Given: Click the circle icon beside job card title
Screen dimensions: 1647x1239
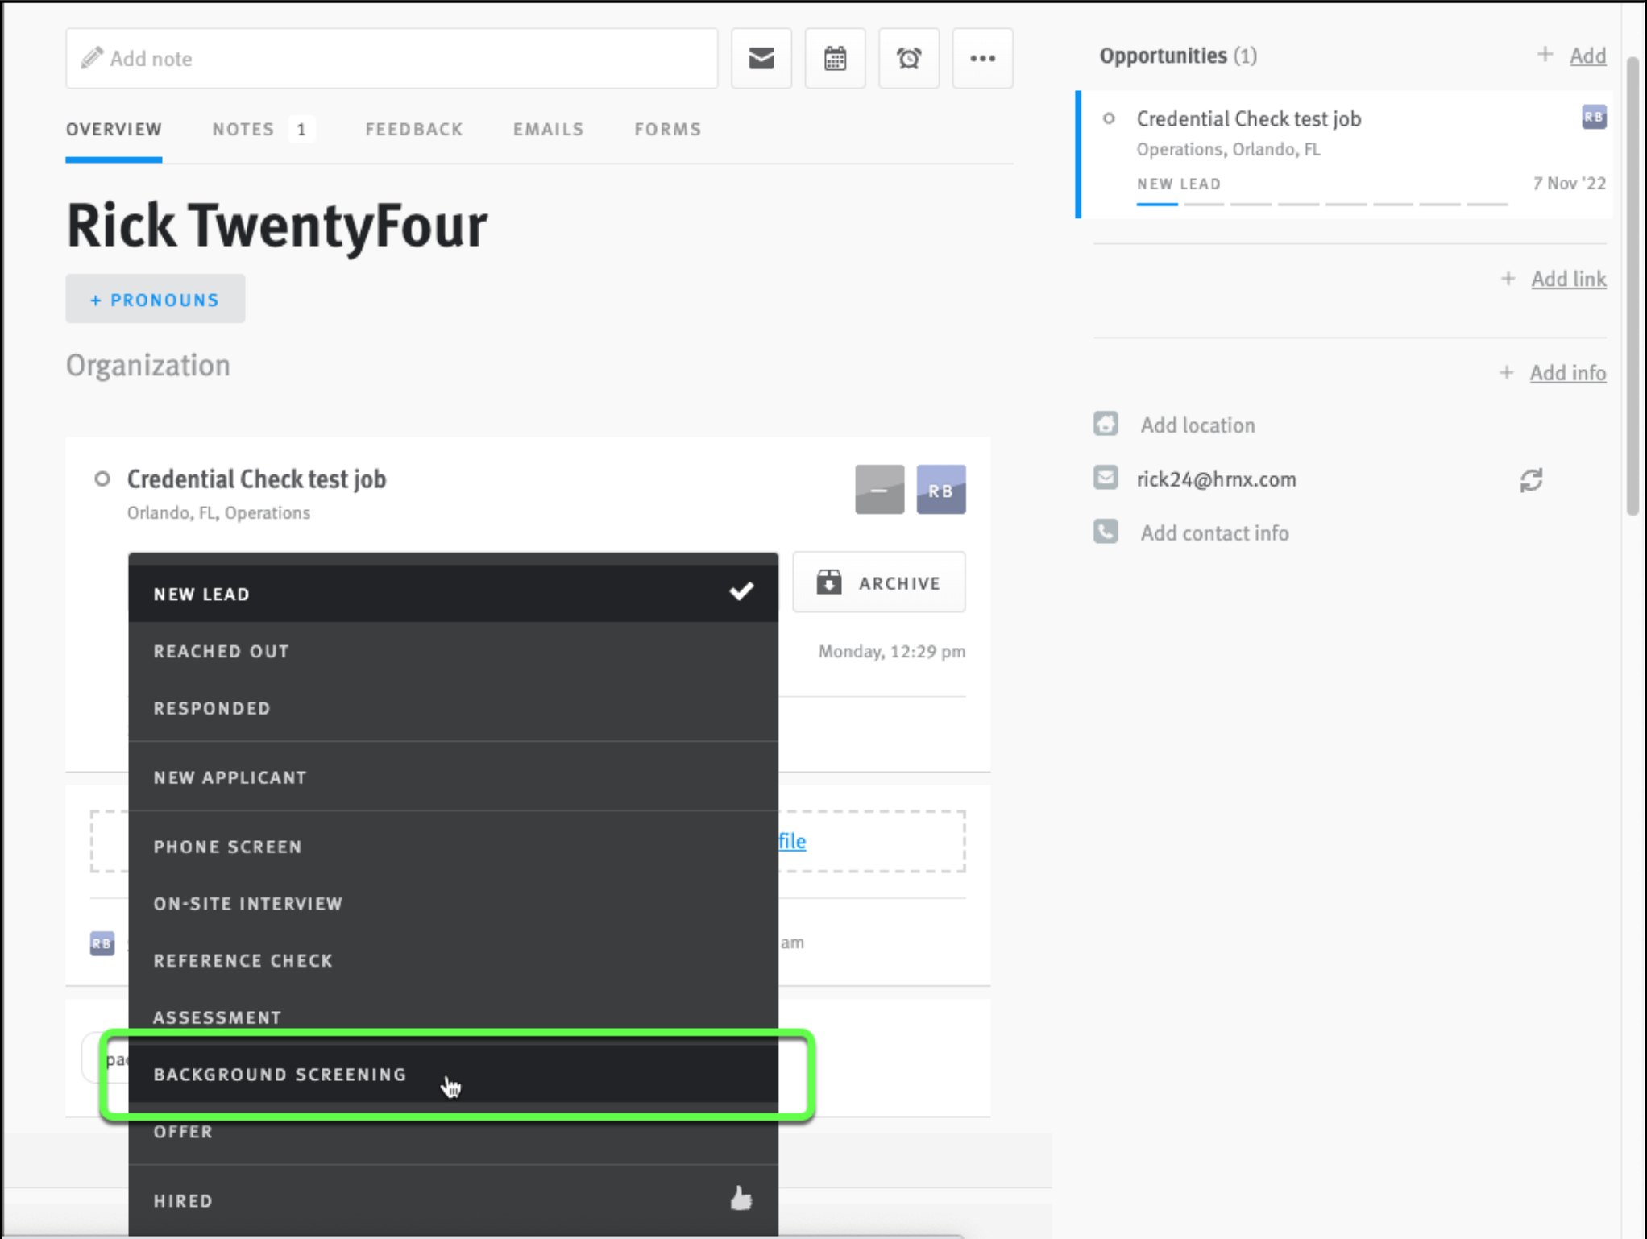Looking at the screenshot, I should [x=102, y=479].
